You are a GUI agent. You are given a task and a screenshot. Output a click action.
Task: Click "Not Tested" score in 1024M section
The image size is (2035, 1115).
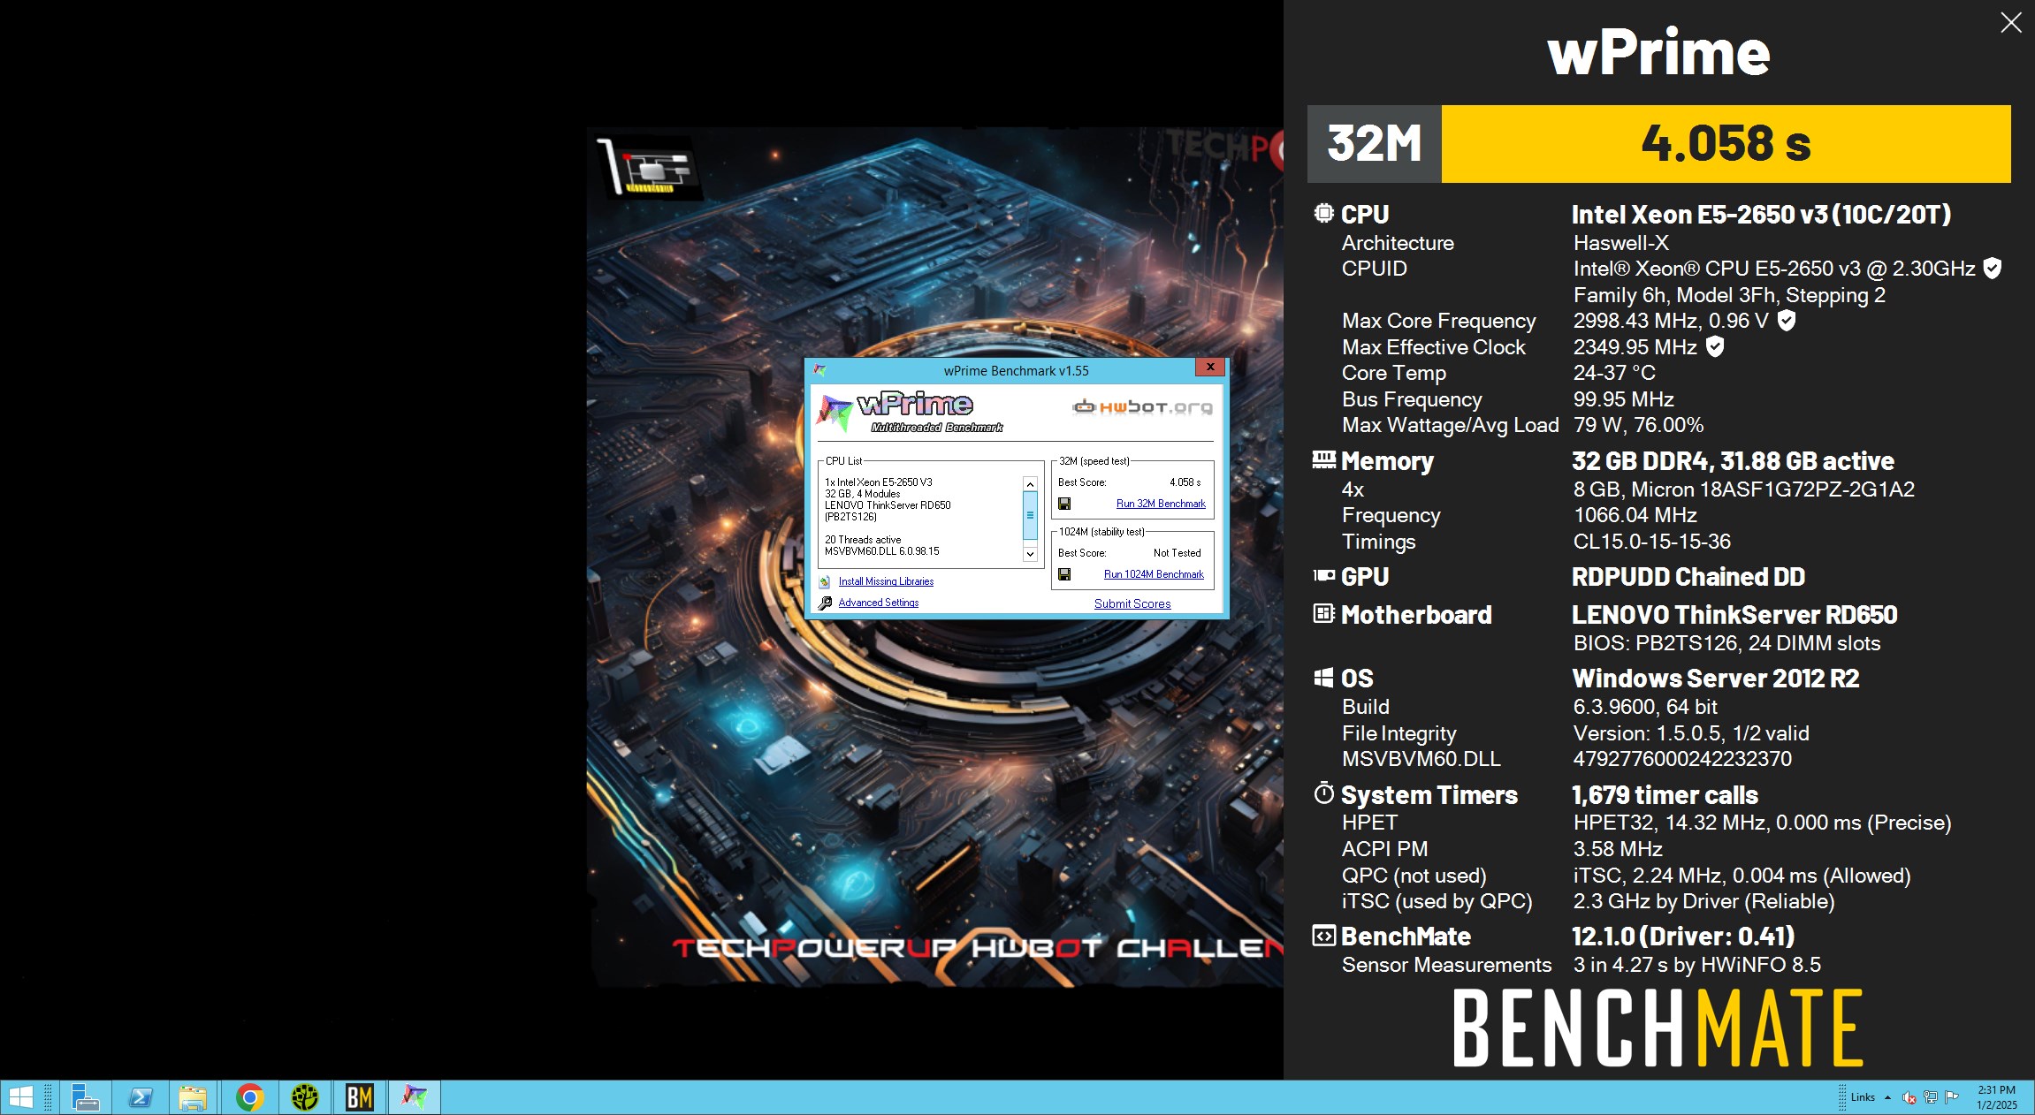(1177, 553)
